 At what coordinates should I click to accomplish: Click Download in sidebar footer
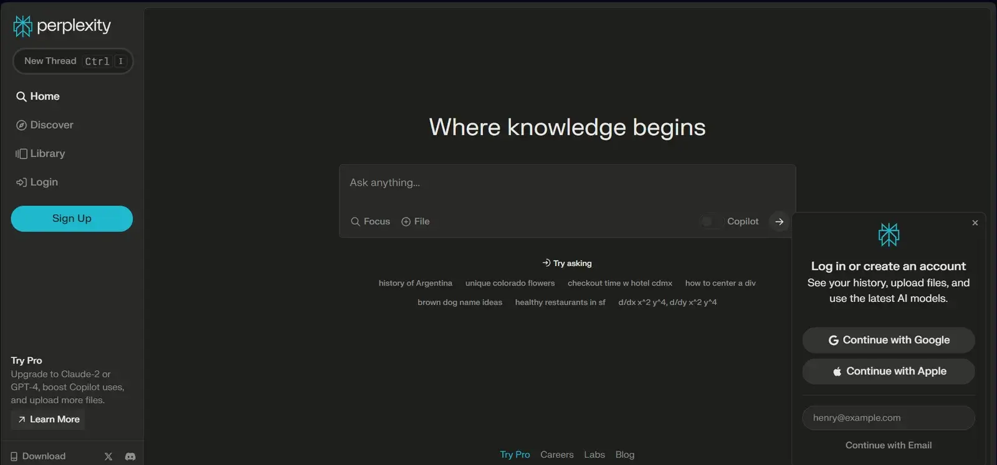tap(38, 456)
